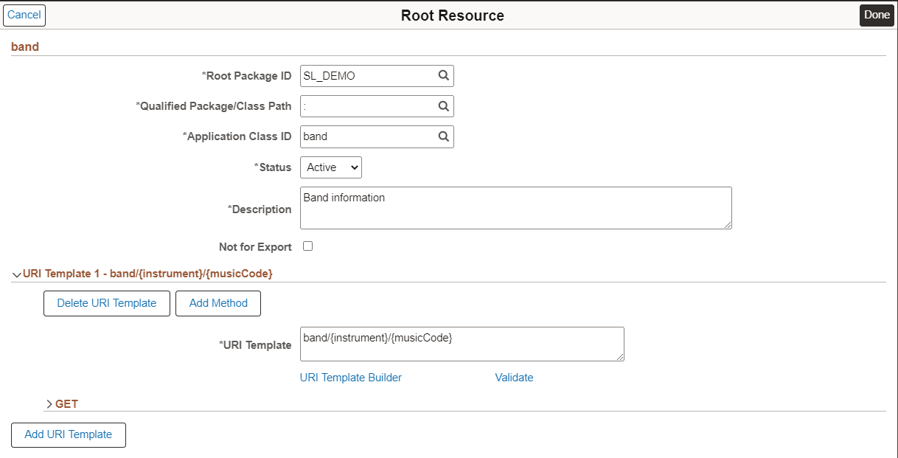Open the Status dropdown

point(330,167)
